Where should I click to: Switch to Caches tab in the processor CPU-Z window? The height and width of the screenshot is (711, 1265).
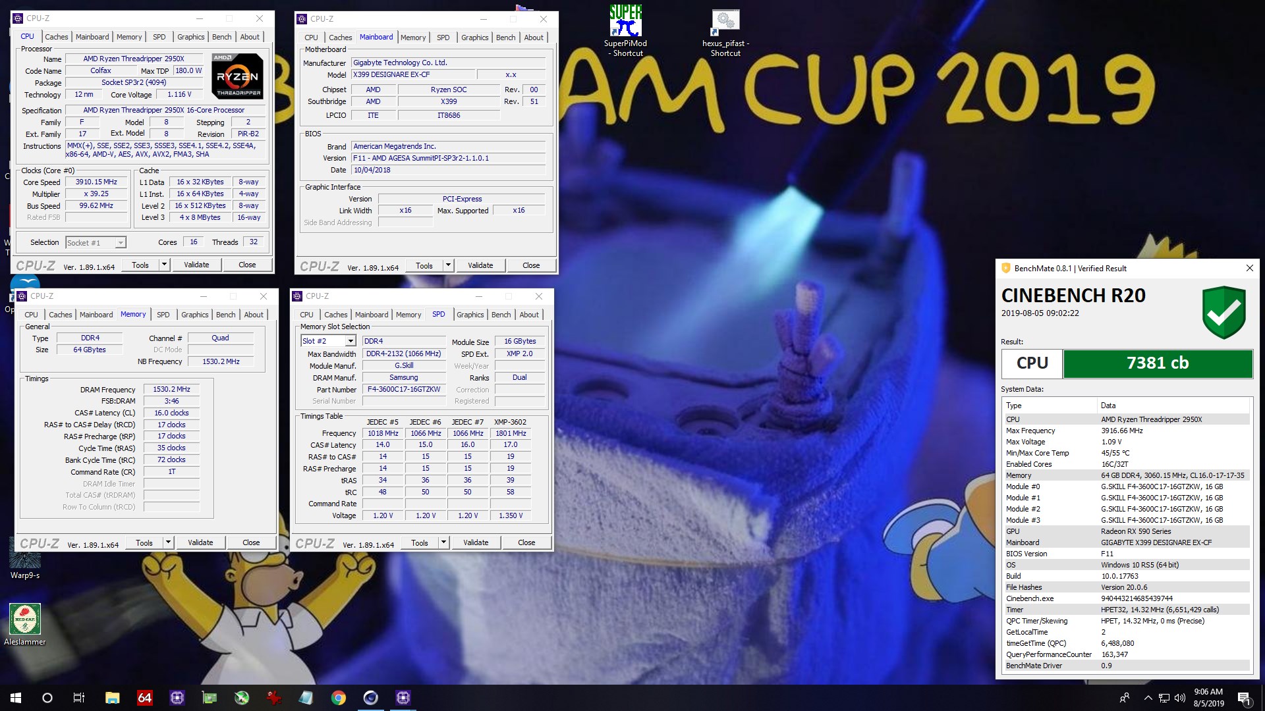coord(57,37)
